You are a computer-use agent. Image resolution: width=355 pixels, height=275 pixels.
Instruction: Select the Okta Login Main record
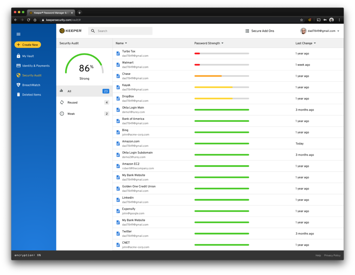228,110
